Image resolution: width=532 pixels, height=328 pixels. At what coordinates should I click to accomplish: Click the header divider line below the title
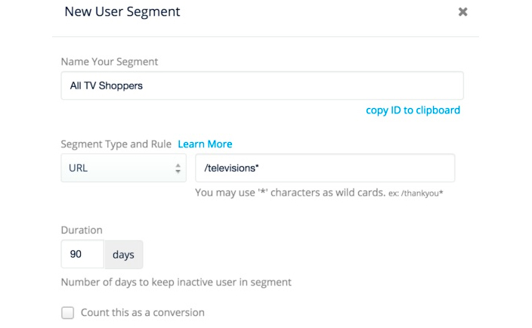coord(265,36)
